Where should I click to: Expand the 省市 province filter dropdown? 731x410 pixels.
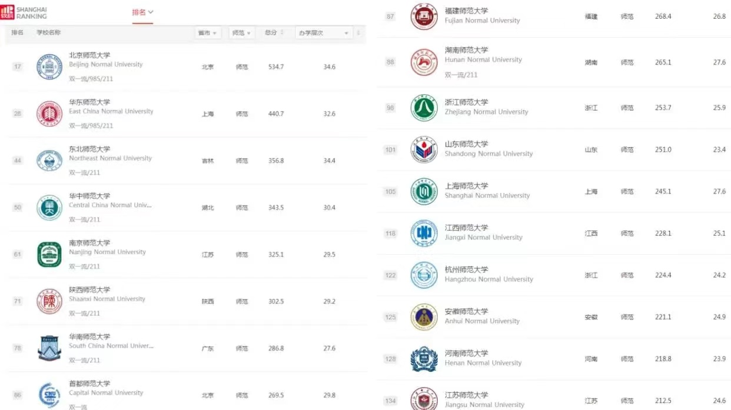coord(208,33)
